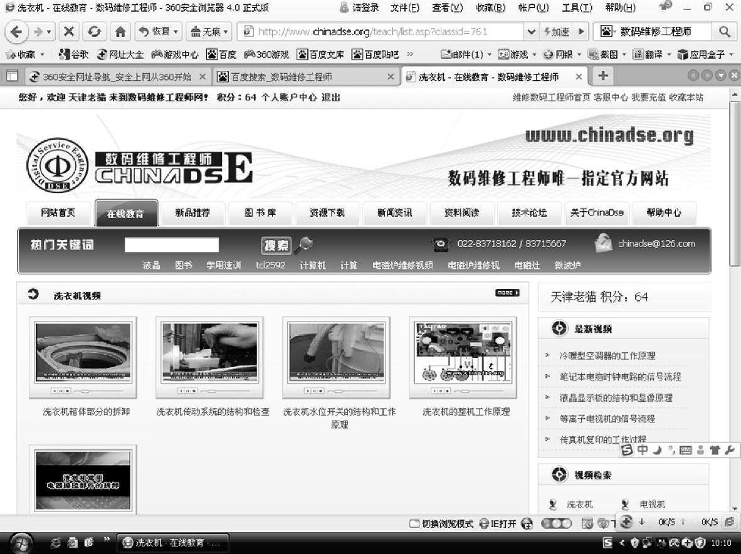Open the 查看(V) menu
Screen dimensions: 741x554
point(447,8)
